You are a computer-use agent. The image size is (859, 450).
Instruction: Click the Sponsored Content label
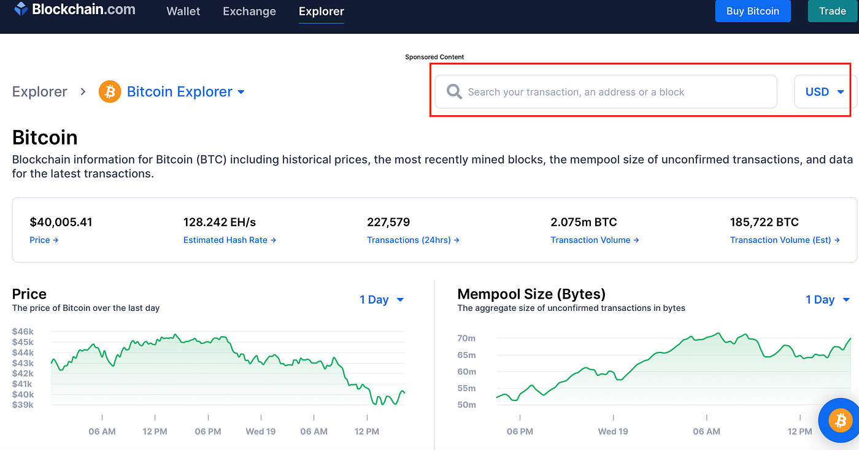[x=434, y=57]
